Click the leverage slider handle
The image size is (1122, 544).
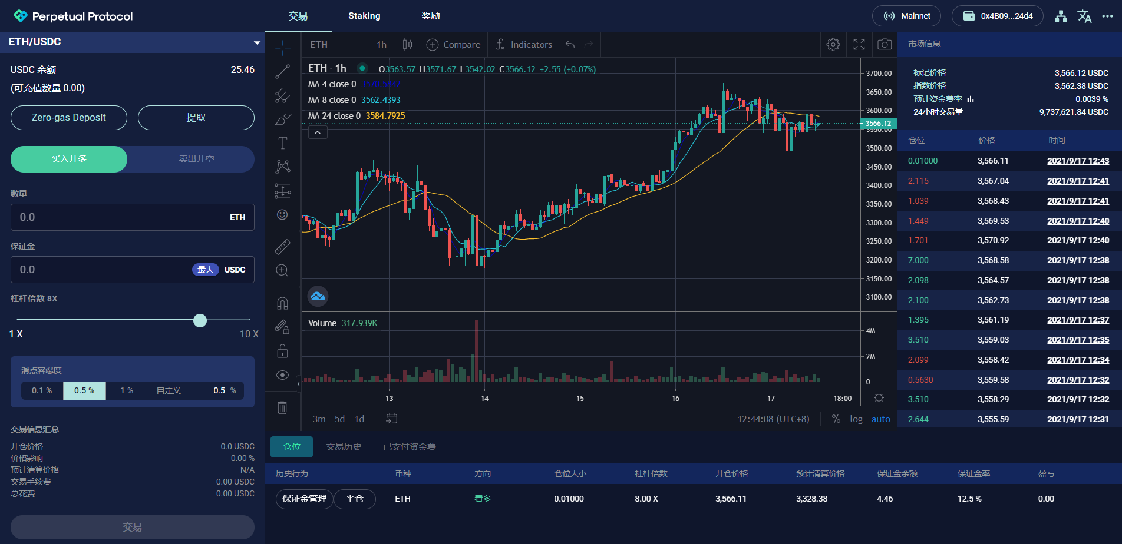tap(200, 320)
